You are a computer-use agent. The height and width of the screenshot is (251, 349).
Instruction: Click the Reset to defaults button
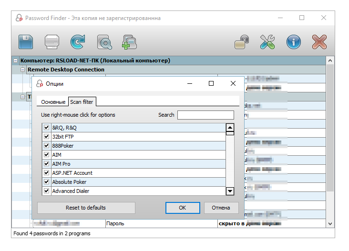coord(86,208)
